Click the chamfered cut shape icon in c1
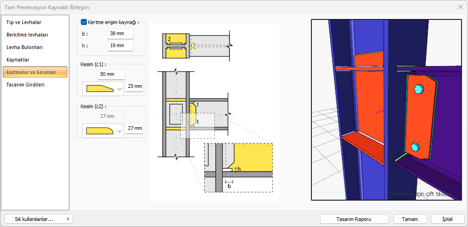Screen dimensions: 468x227 [100, 88]
